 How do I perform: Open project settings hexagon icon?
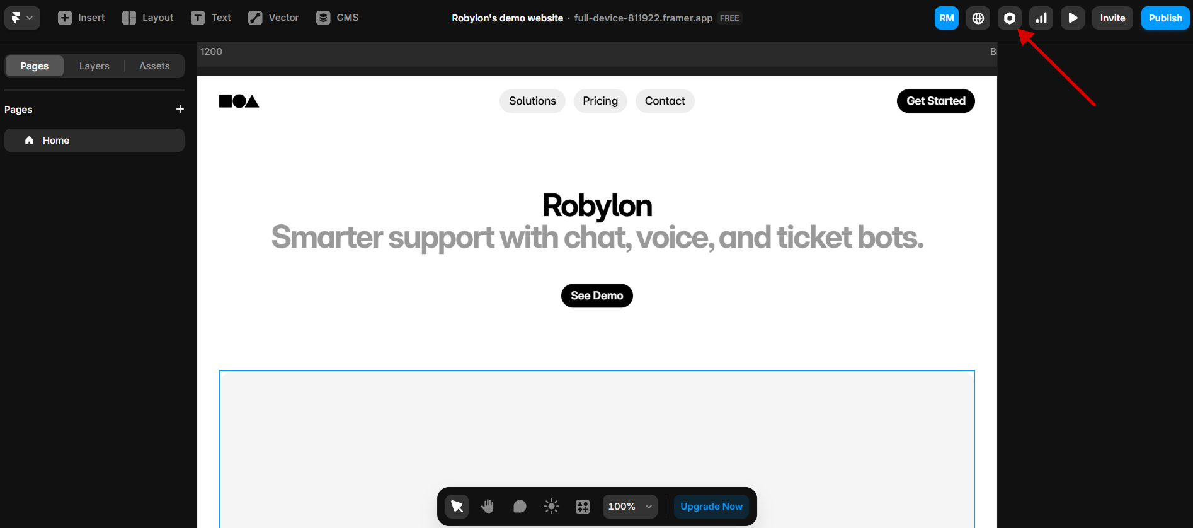tap(1009, 18)
